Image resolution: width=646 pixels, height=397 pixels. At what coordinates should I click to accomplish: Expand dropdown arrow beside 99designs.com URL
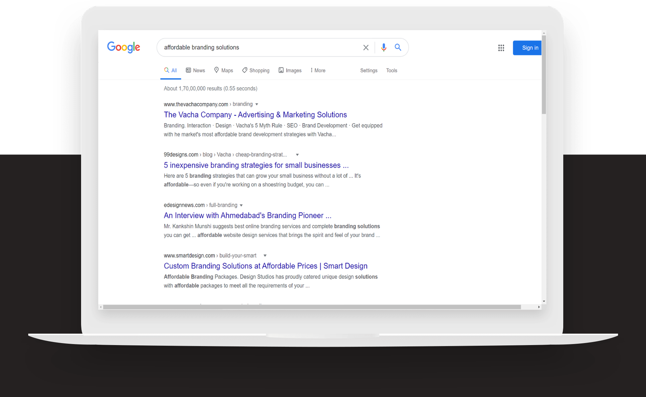[x=298, y=155]
